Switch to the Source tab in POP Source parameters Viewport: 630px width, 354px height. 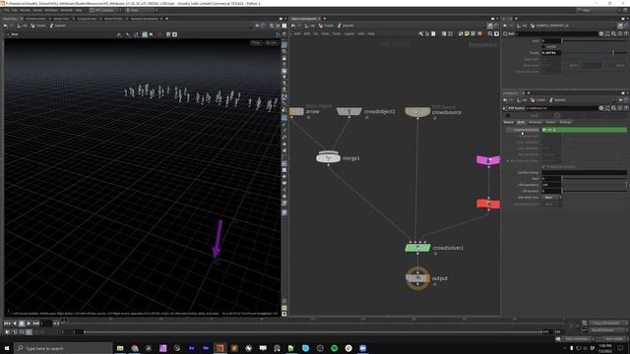508,122
